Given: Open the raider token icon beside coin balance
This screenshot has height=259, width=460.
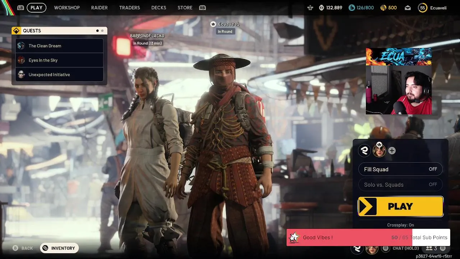Looking at the screenshot, I should point(310,8).
